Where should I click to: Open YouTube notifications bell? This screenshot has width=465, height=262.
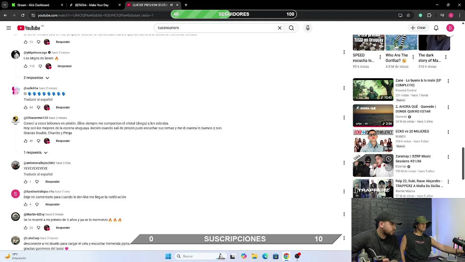(436, 28)
